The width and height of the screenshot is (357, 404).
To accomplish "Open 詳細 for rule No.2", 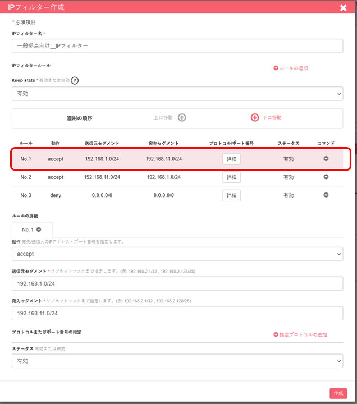I will [x=231, y=177].
